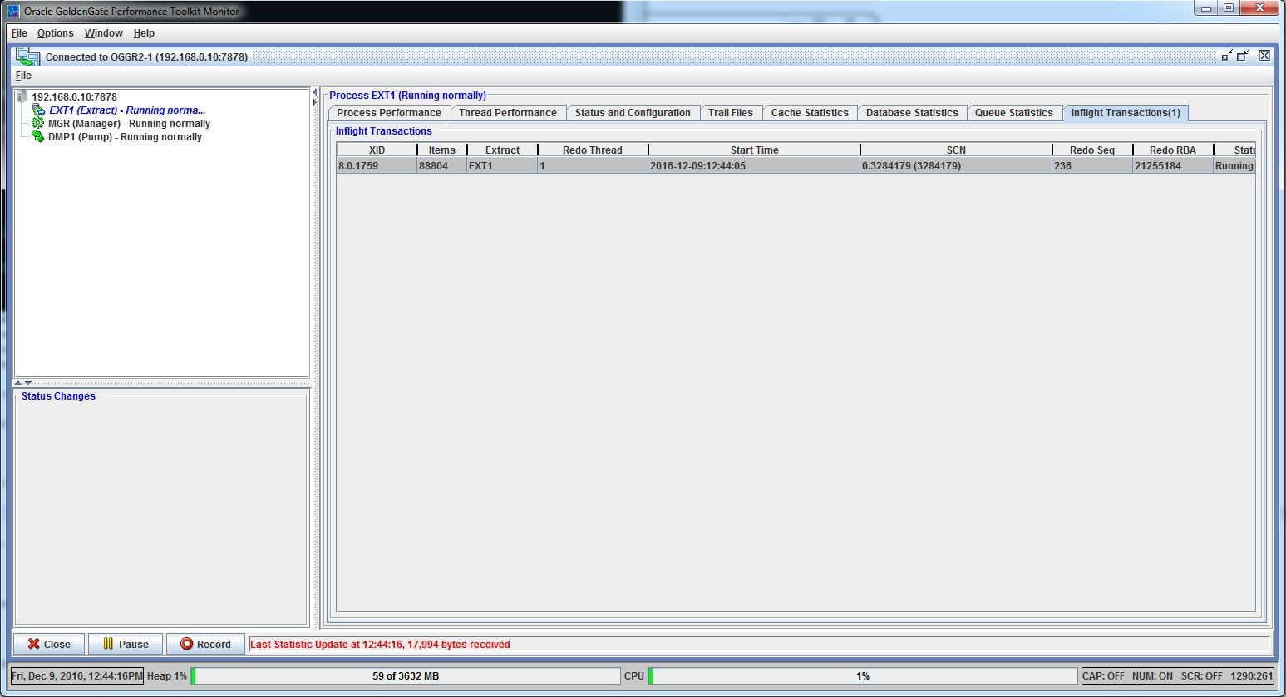Click the Status Changes panel title
Image resolution: width=1286 pixels, height=697 pixels.
point(58,396)
